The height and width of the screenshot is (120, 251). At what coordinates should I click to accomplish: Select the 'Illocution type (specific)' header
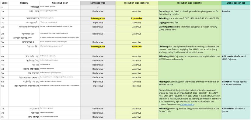click(190, 3)
